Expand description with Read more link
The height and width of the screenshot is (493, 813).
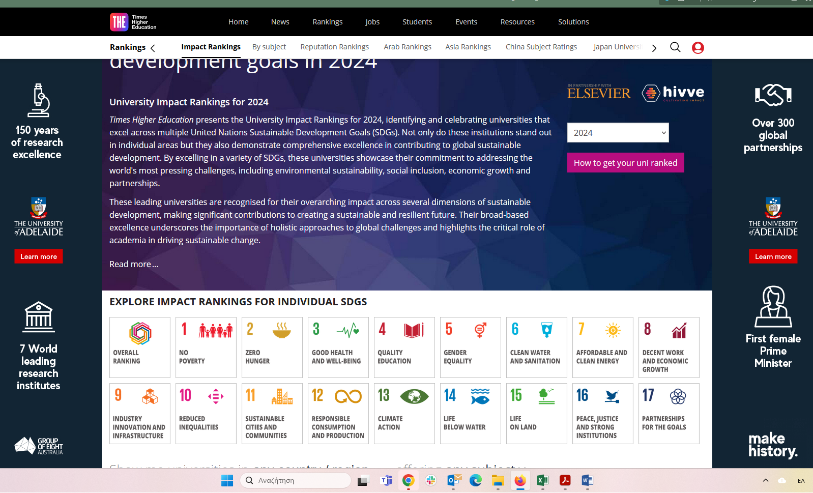click(x=134, y=264)
